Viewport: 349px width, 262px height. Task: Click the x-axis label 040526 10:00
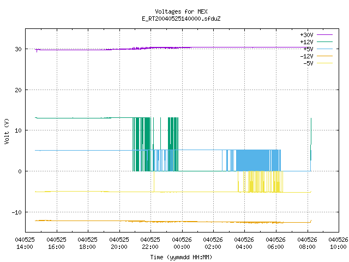coord(338,243)
